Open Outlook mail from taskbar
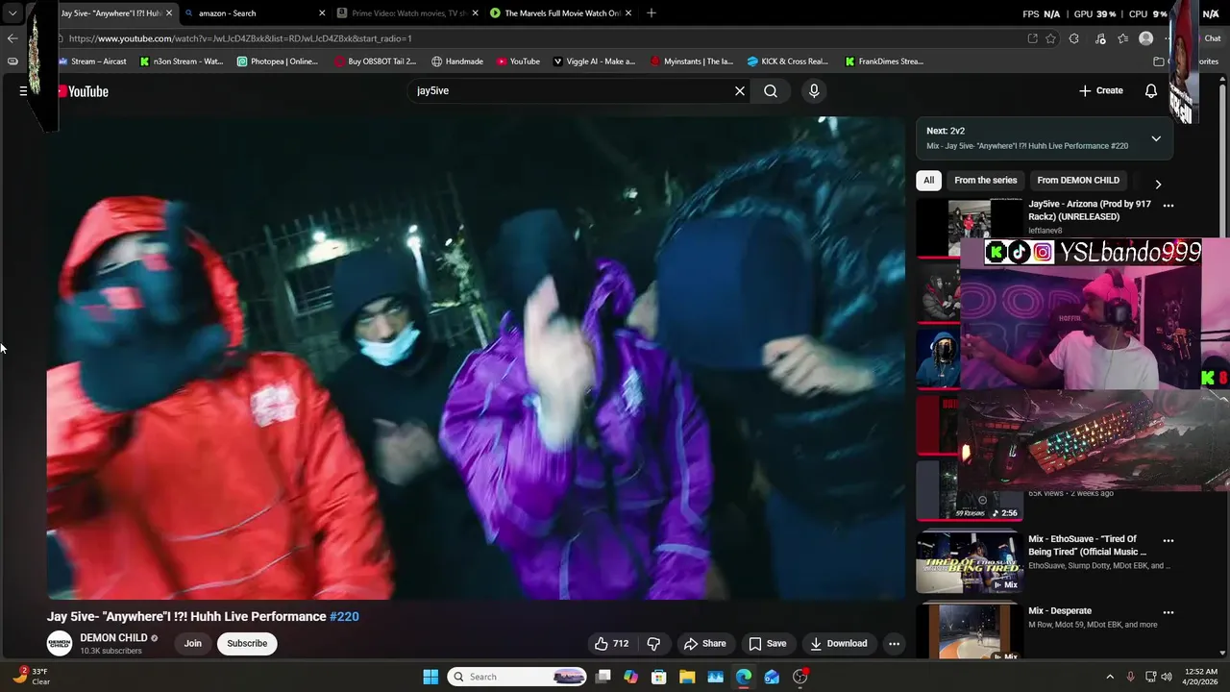Screen dimensions: 1230x692 [x=772, y=677]
